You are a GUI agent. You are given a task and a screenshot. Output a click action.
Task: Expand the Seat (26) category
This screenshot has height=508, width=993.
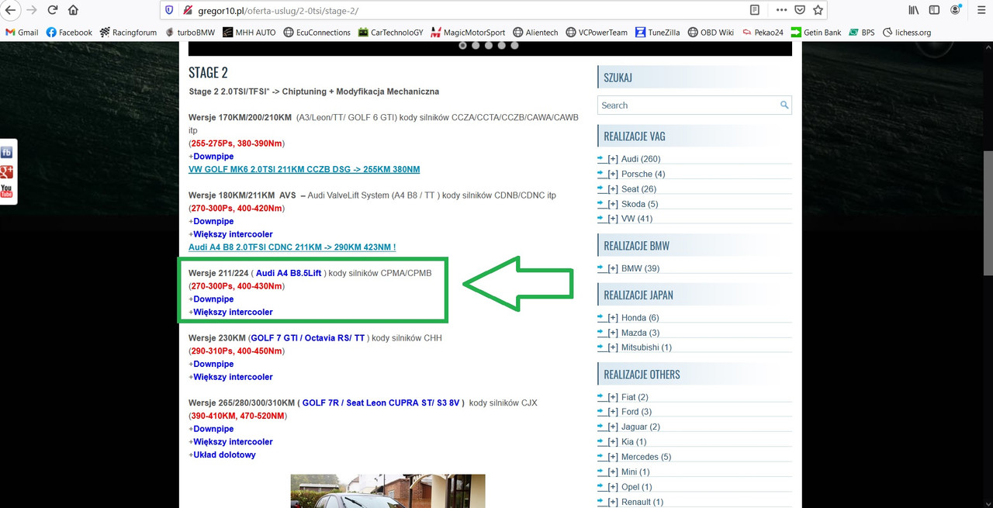(613, 188)
